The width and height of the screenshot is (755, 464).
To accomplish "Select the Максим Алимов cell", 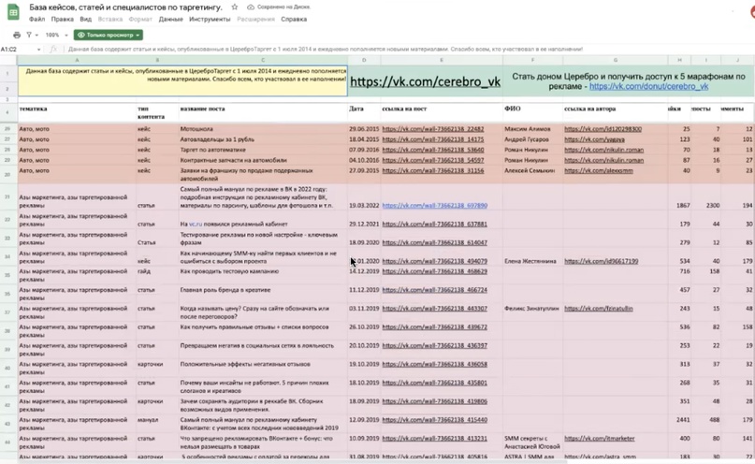I will pyautogui.click(x=532, y=129).
